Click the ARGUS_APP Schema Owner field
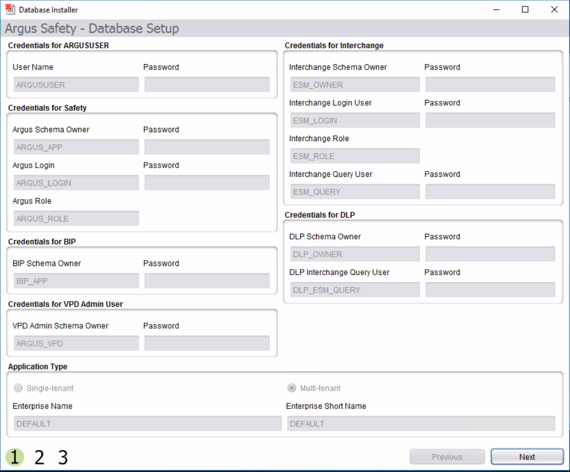The image size is (570, 472). 75,147
